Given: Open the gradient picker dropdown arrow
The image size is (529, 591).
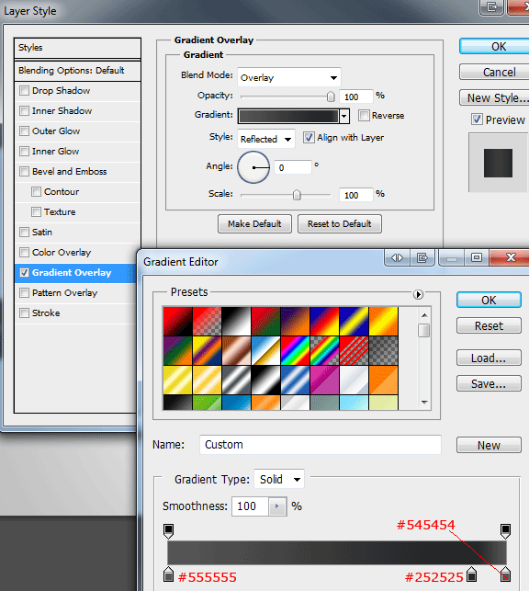Looking at the screenshot, I should pos(343,116).
